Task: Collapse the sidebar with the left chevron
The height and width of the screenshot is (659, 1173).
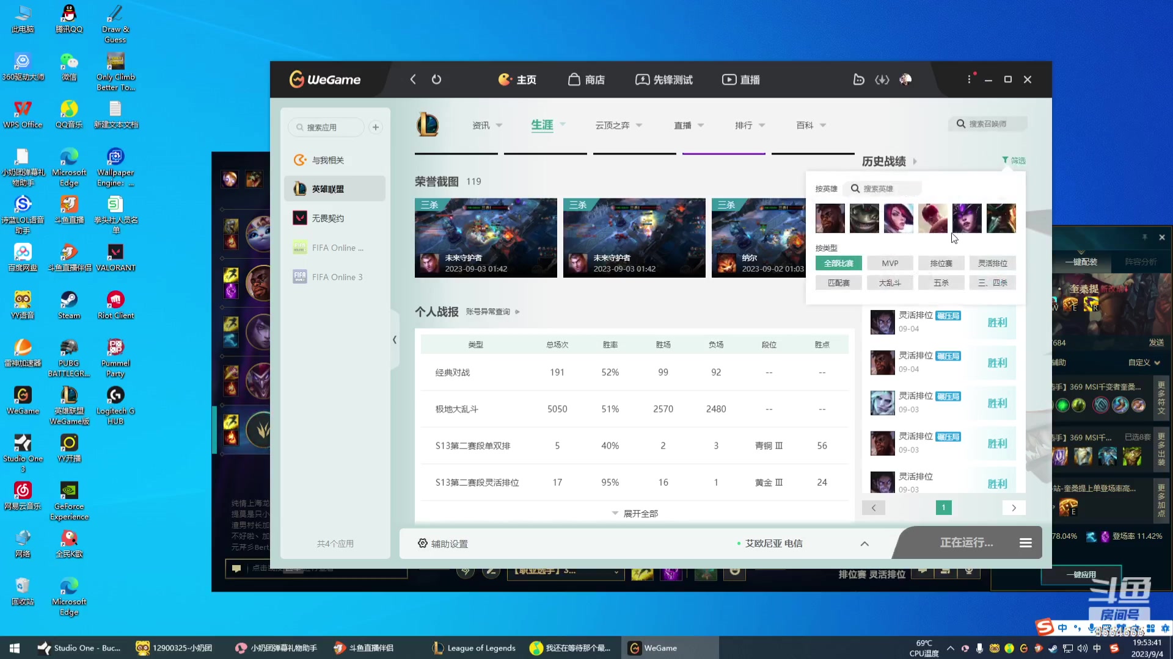Action: (395, 339)
